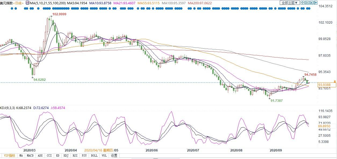337x159 pixels.
Task: Open the 日线 period selector
Action: pos(18,3)
